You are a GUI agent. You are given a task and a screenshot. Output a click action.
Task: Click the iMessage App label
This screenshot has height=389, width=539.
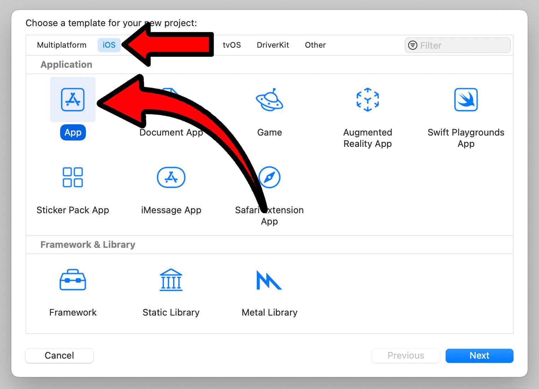(171, 210)
